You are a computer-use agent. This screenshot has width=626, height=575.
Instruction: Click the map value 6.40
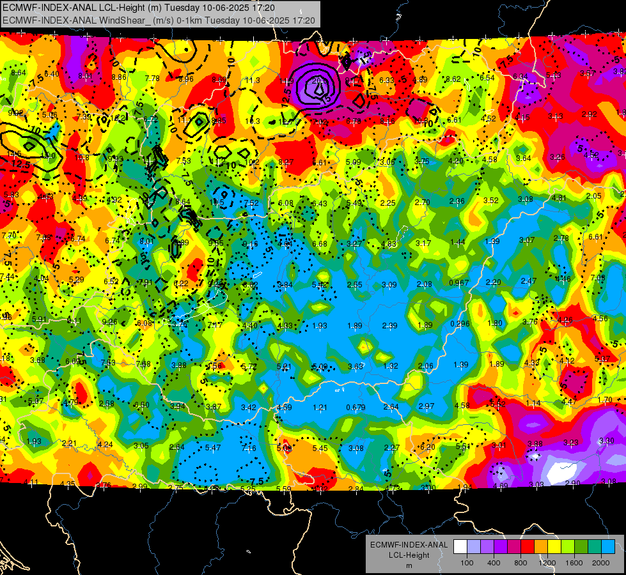point(52,74)
